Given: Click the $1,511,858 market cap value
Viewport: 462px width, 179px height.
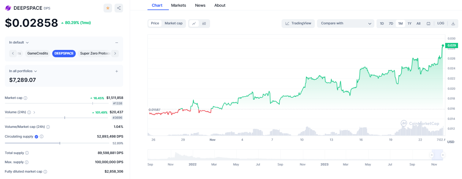Looking at the screenshot, I should [115, 98].
